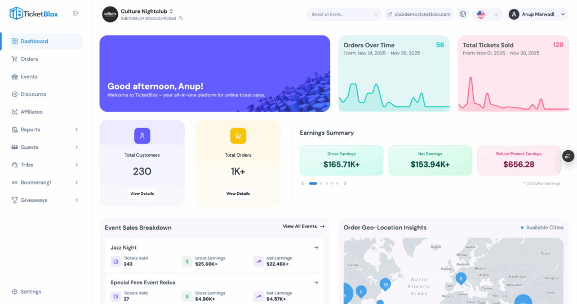Click the globe icon in header
This screenshot has height=304, width=577.
click(463, 14)
